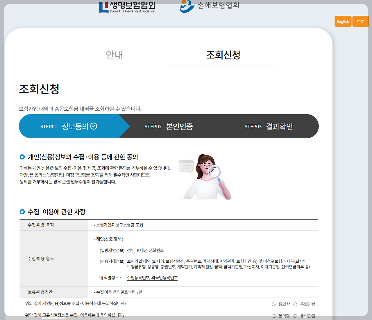This screenshot has height=320, width=372.
Task: Click the blue bullet beside 개인(신용)정보 동의 heading
Action: pos(22,157)
